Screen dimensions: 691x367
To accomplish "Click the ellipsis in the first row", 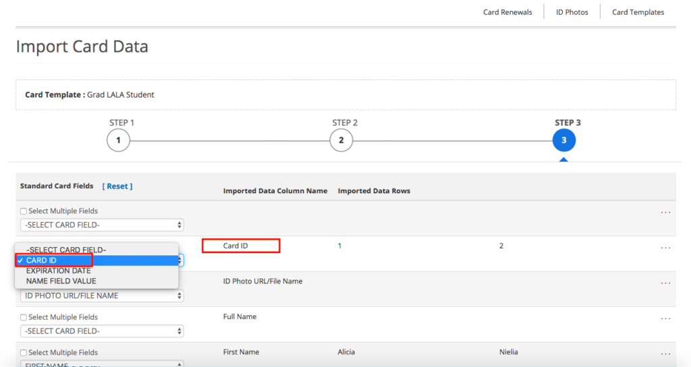I will click(x=665, y=213).
